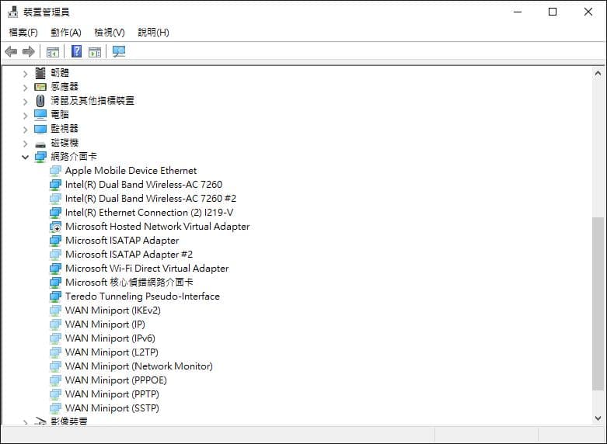
Task: Click the Device Manager title bar icon
Action: click(12, 12)
